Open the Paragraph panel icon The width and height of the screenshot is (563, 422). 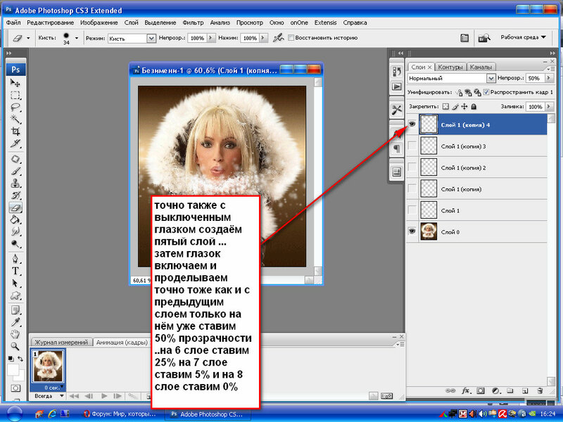pos(397,148)
